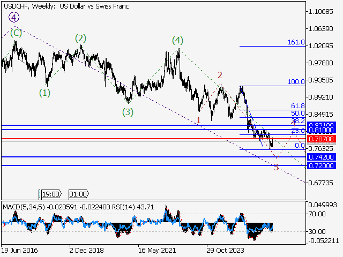Image resolution: width=343 pixels, height=257 pixels.
Task: Select the blue 0.74200 price tag
Action: coord(321,157)
